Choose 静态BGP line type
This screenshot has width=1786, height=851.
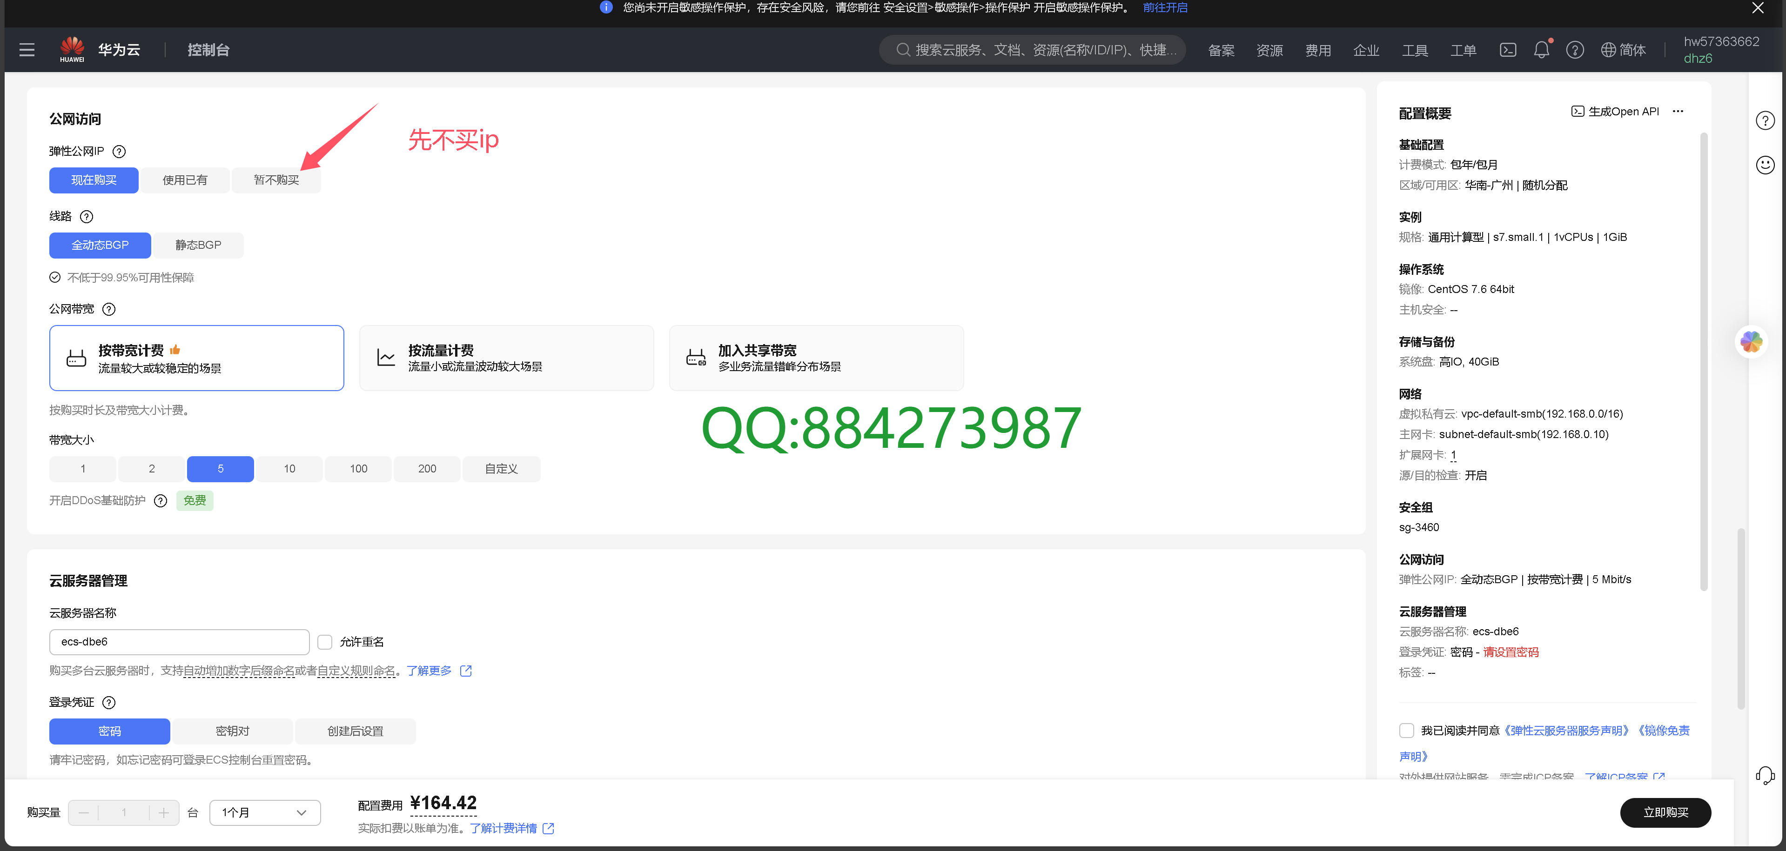click(x=198, y=246)
